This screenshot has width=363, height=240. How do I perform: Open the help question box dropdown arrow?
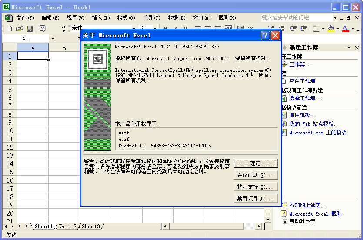pos(335,18)
